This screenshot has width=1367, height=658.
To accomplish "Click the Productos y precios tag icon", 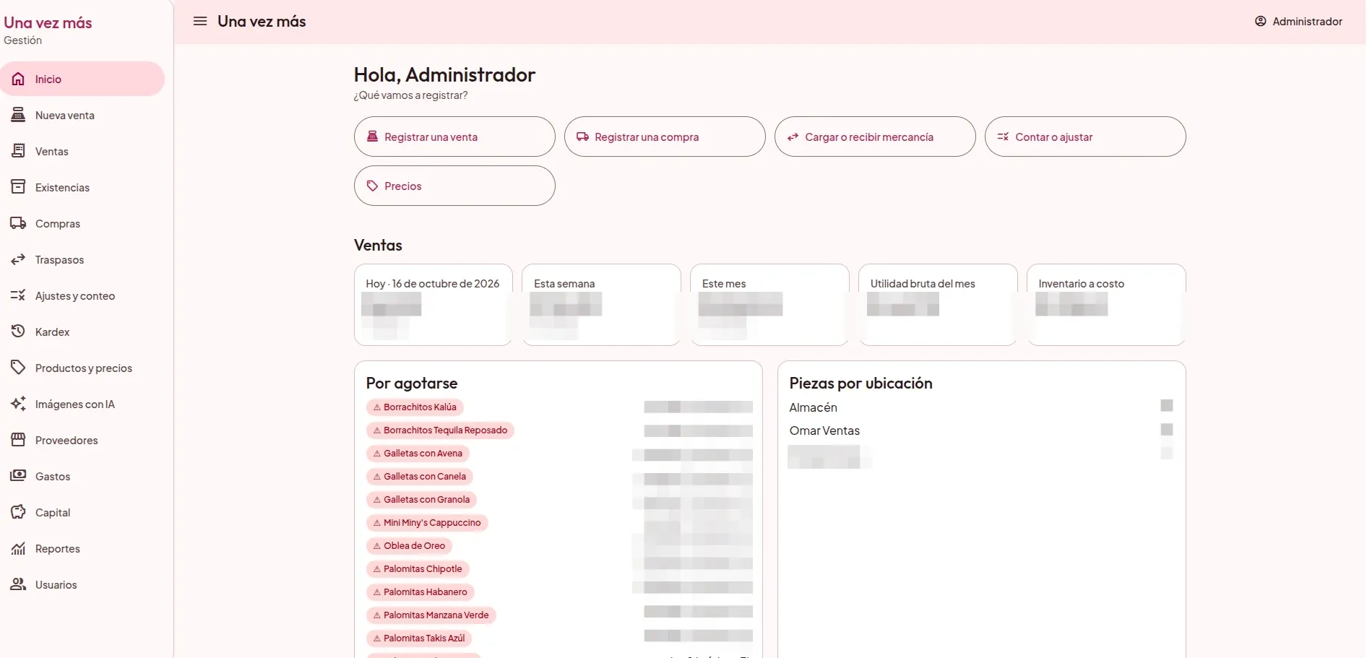I will pos(18,368).
